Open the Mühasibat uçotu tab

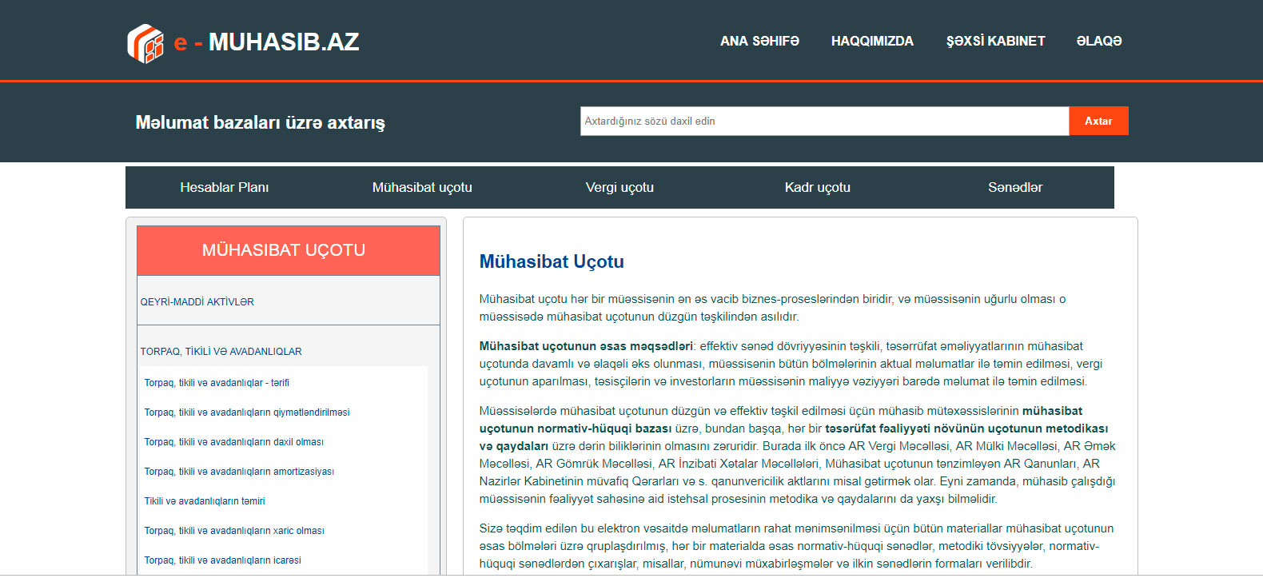(x=422, y=188)
